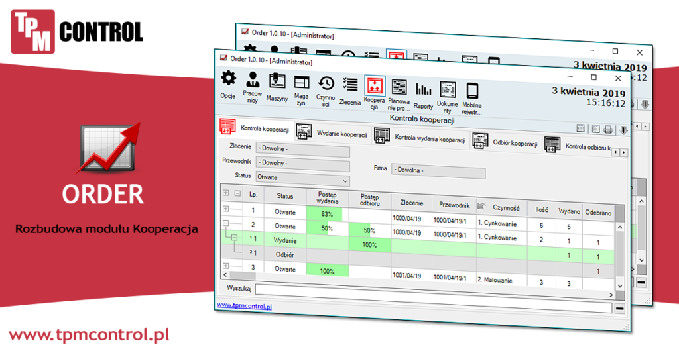Open the Status Otwarte dropdown

coord(302,177)
